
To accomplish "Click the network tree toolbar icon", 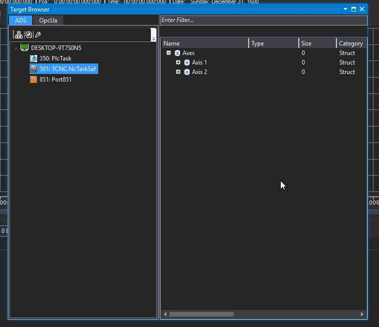I will coord(19,34).
